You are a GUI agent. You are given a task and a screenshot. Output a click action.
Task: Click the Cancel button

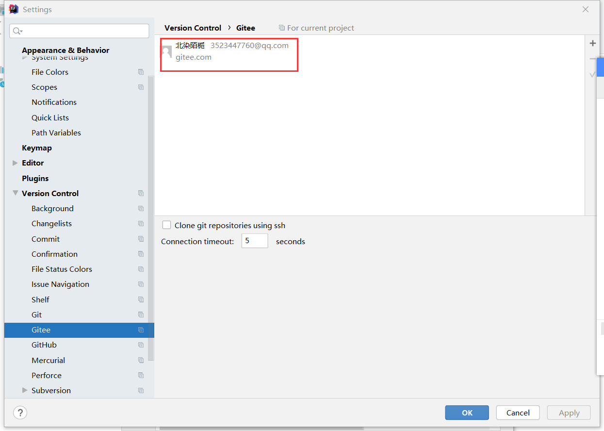518,413
